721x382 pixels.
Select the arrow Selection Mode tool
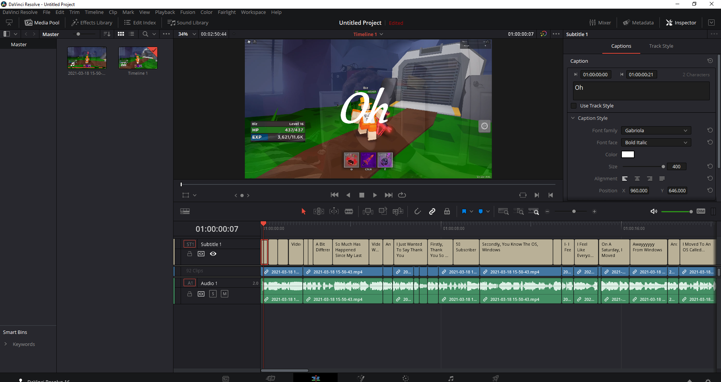tap(303, 211)
